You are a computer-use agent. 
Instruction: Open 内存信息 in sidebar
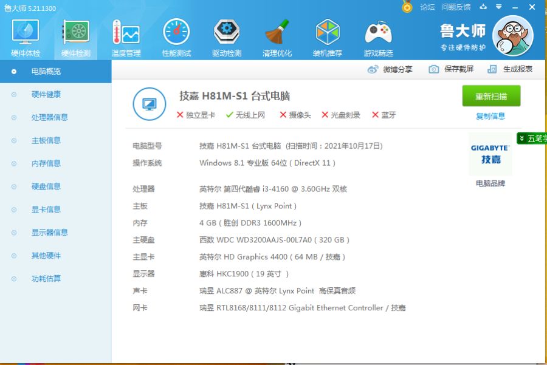(x=56, y=163)
